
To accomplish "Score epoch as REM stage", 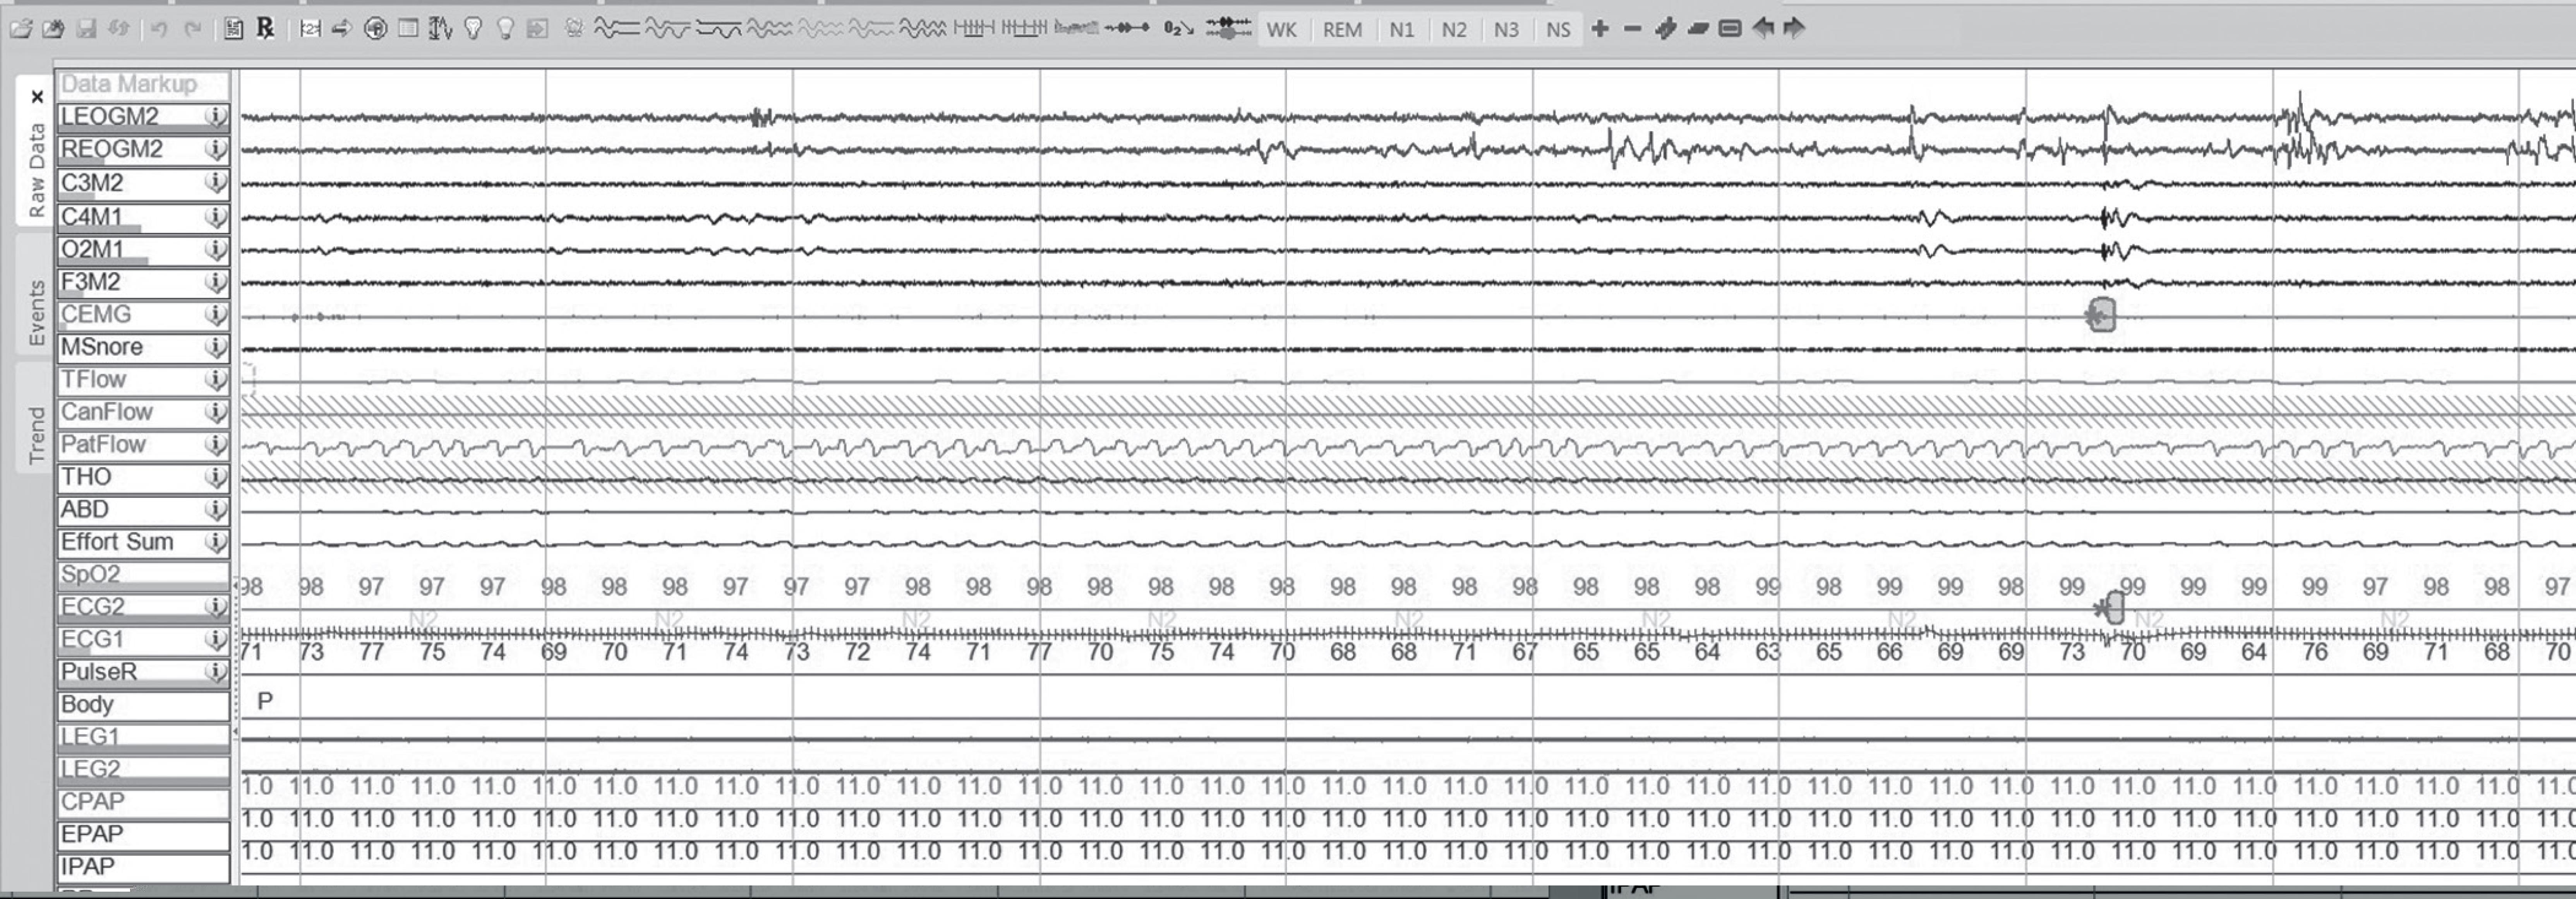I will [1341, 29].
